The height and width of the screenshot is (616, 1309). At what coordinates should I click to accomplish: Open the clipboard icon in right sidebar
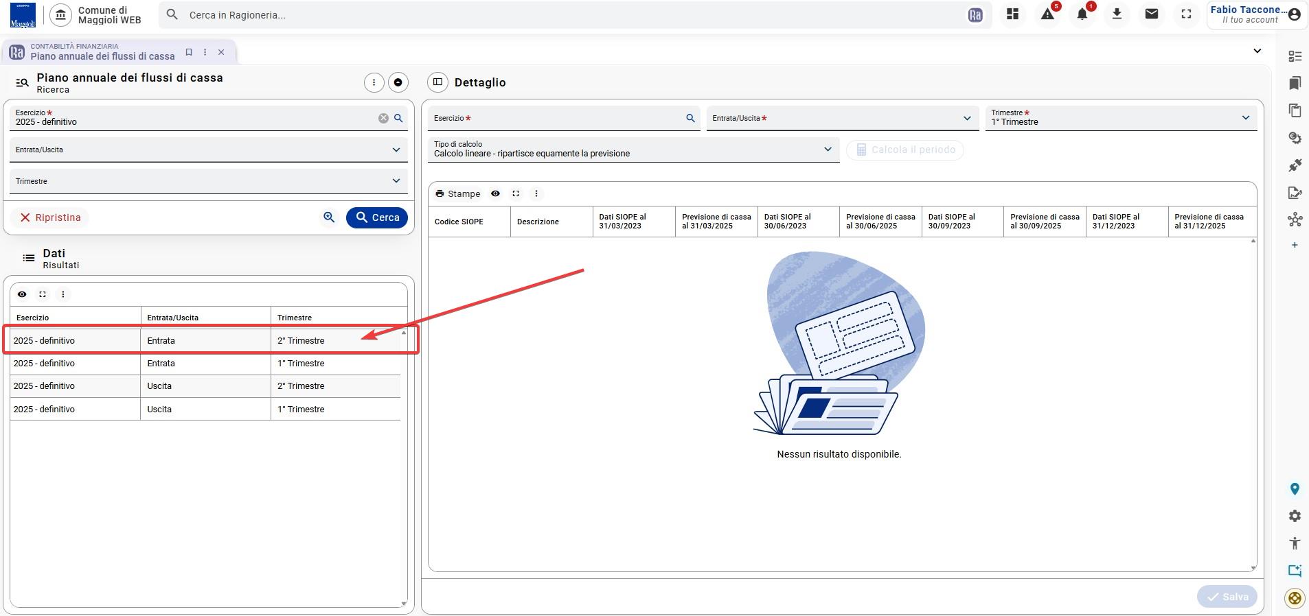coord(1295,111)
